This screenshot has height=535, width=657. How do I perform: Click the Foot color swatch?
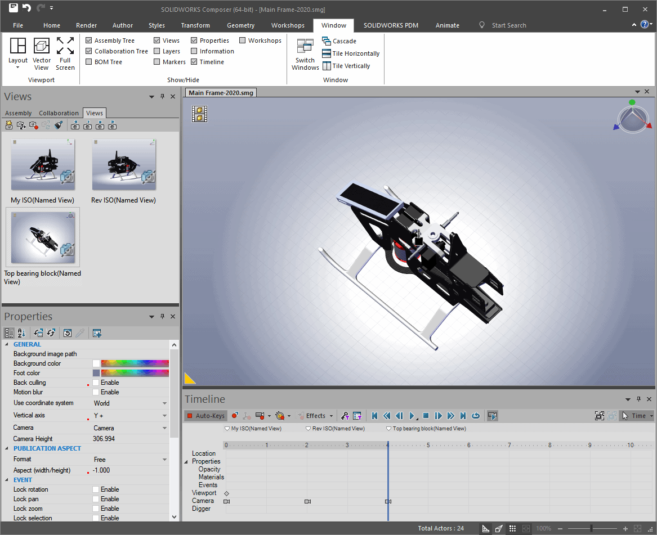(x=96, y=373)
